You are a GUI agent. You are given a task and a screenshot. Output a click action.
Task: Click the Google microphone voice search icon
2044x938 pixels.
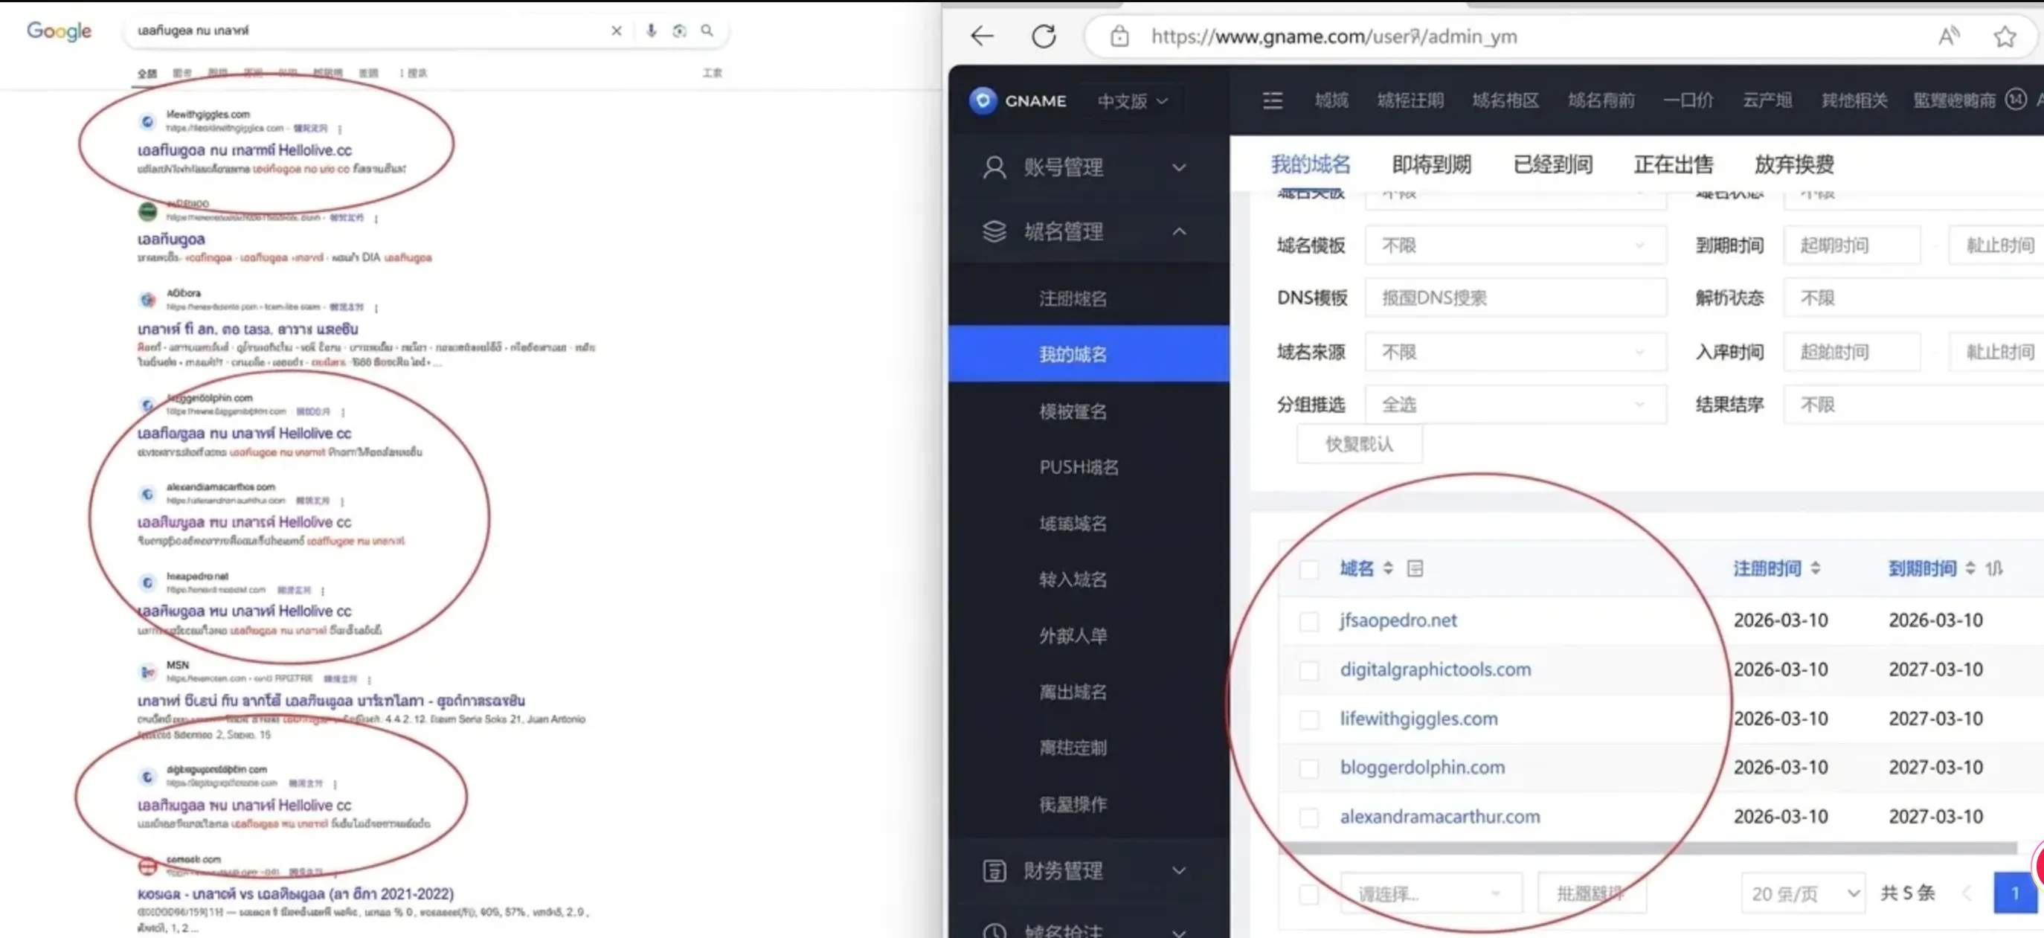click(651, 31)
